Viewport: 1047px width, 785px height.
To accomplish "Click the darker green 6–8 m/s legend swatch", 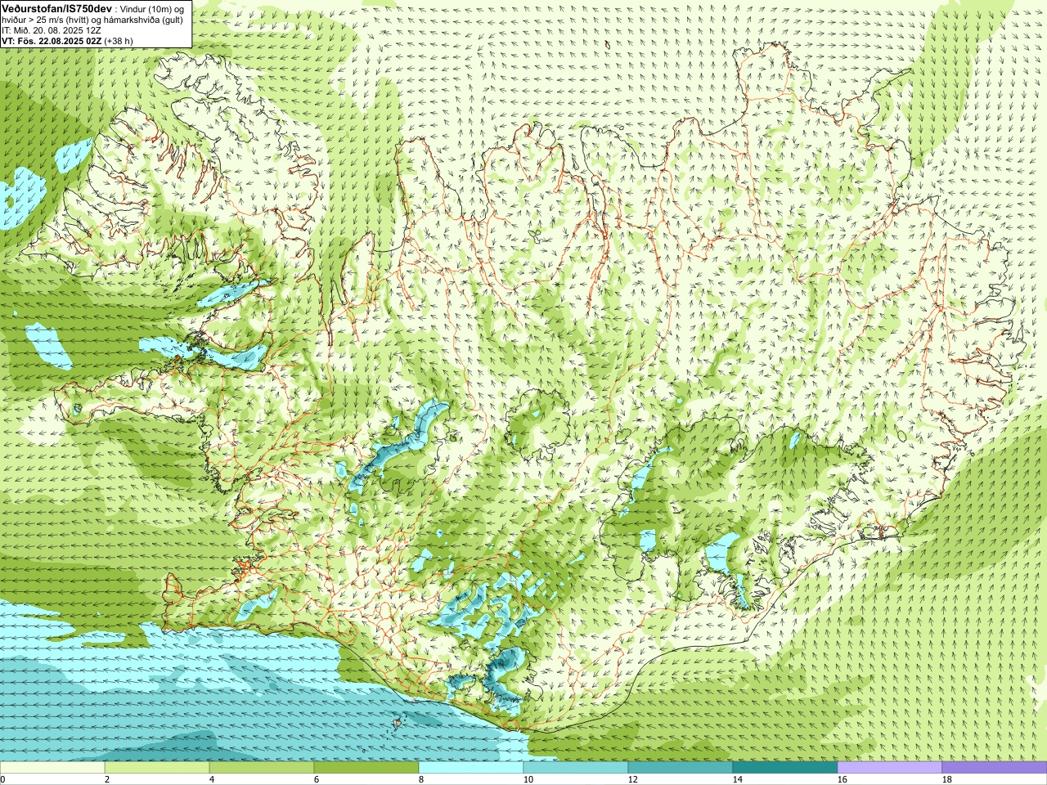I will [366, 768].
